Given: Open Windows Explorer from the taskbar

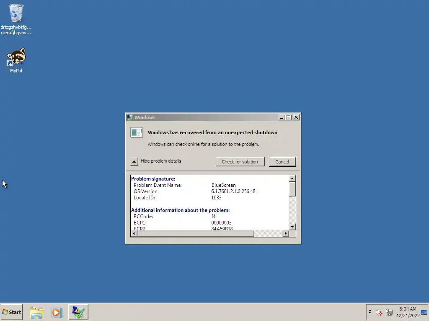Looking at the screenshot, I should click(36, 312).
